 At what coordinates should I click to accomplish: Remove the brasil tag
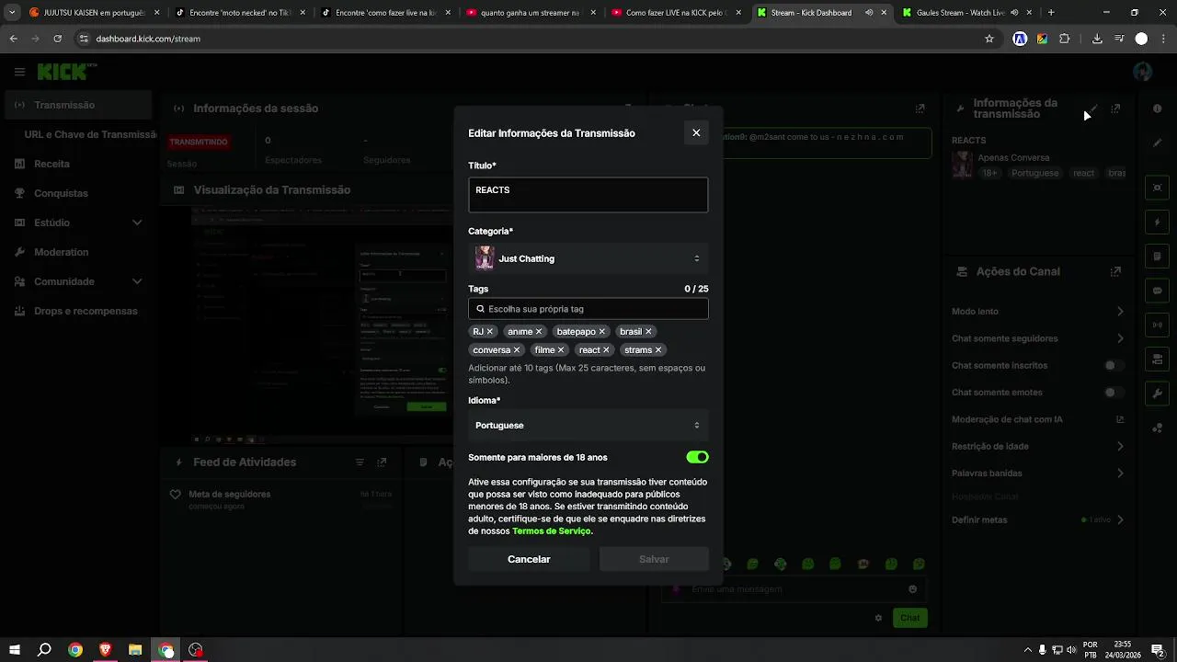tap(648, 331)
